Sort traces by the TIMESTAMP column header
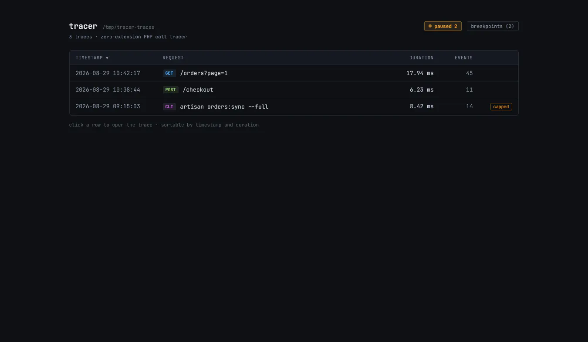The height and width of the screenshot is (342, 588). (x=92, y=58)
